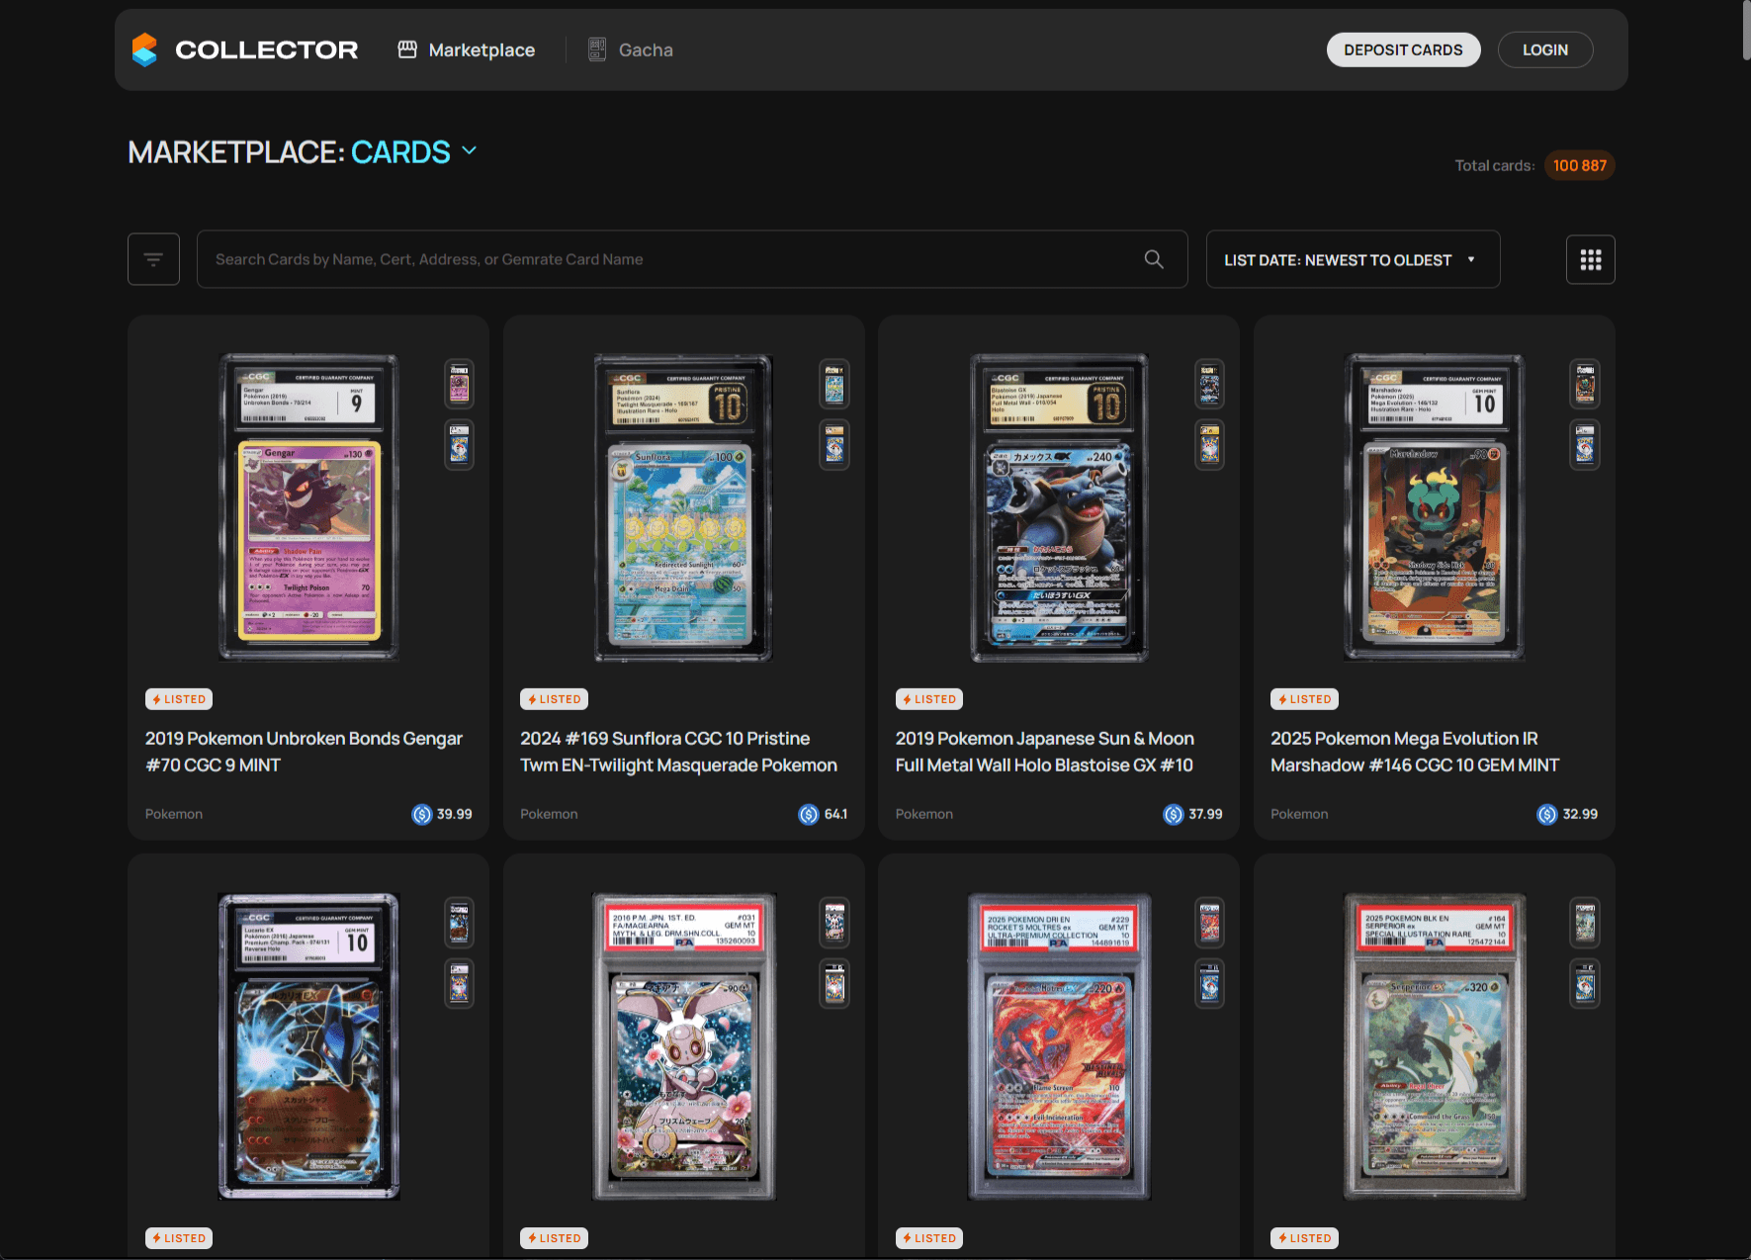
Task: Open the Sunflora CGC 10 card image
Action: tap(683, 506)
